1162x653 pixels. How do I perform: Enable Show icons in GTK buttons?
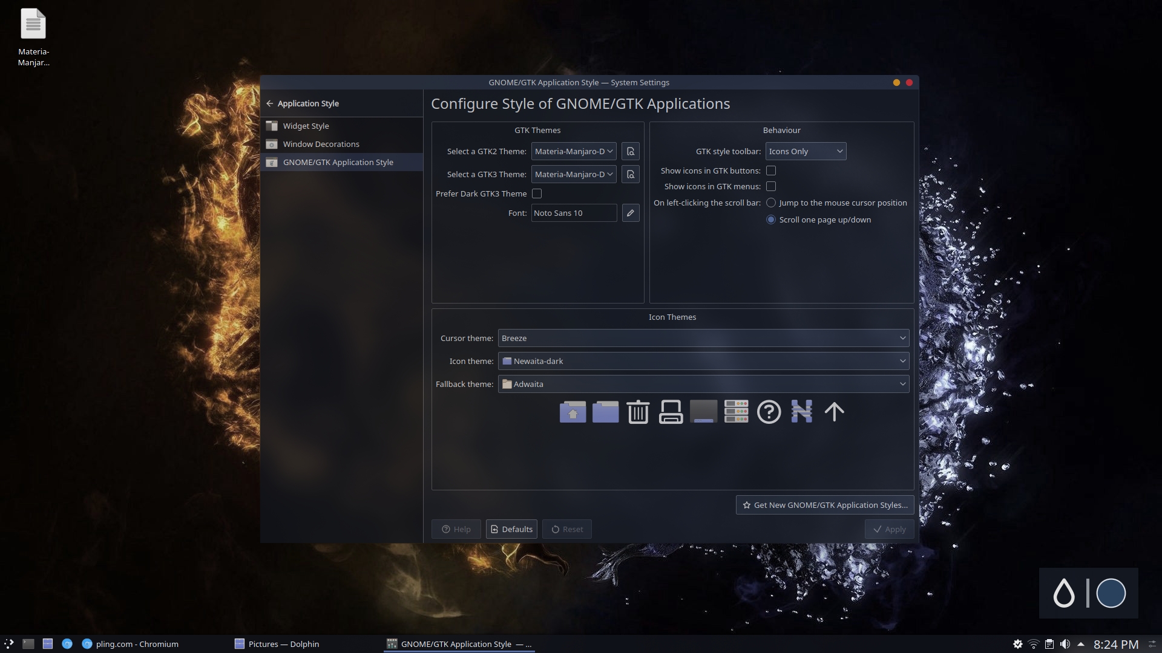pos(771,171)
